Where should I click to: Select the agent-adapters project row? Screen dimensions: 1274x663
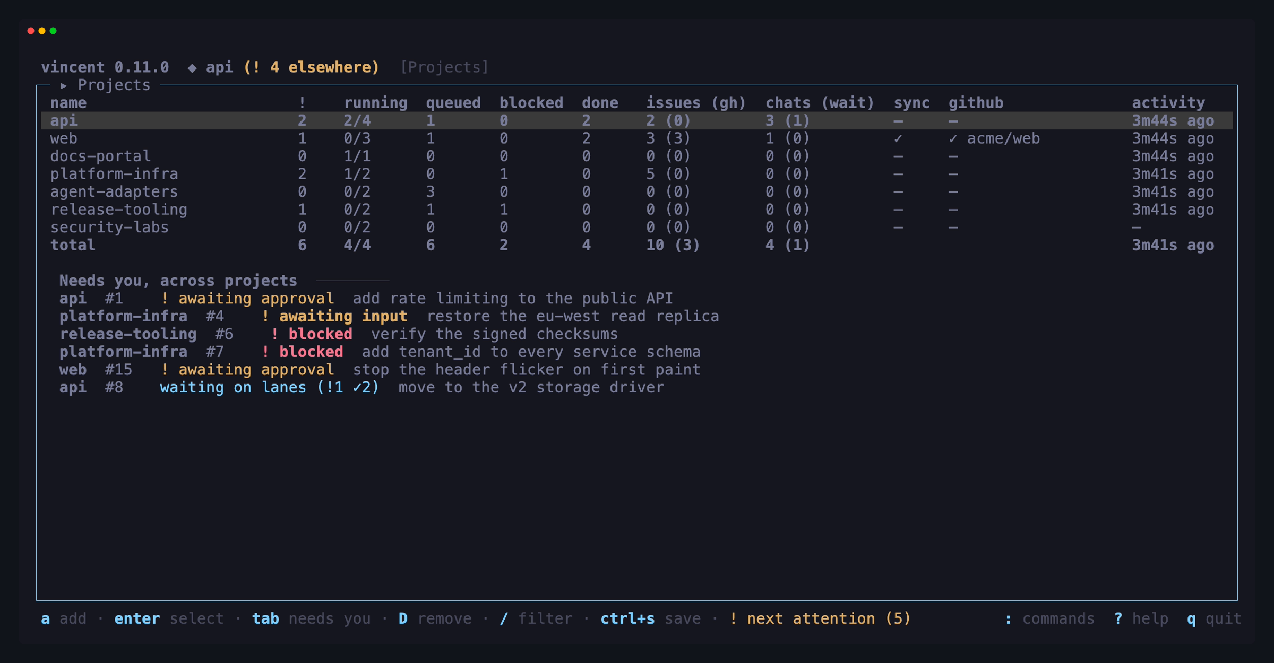pos(636,191)
